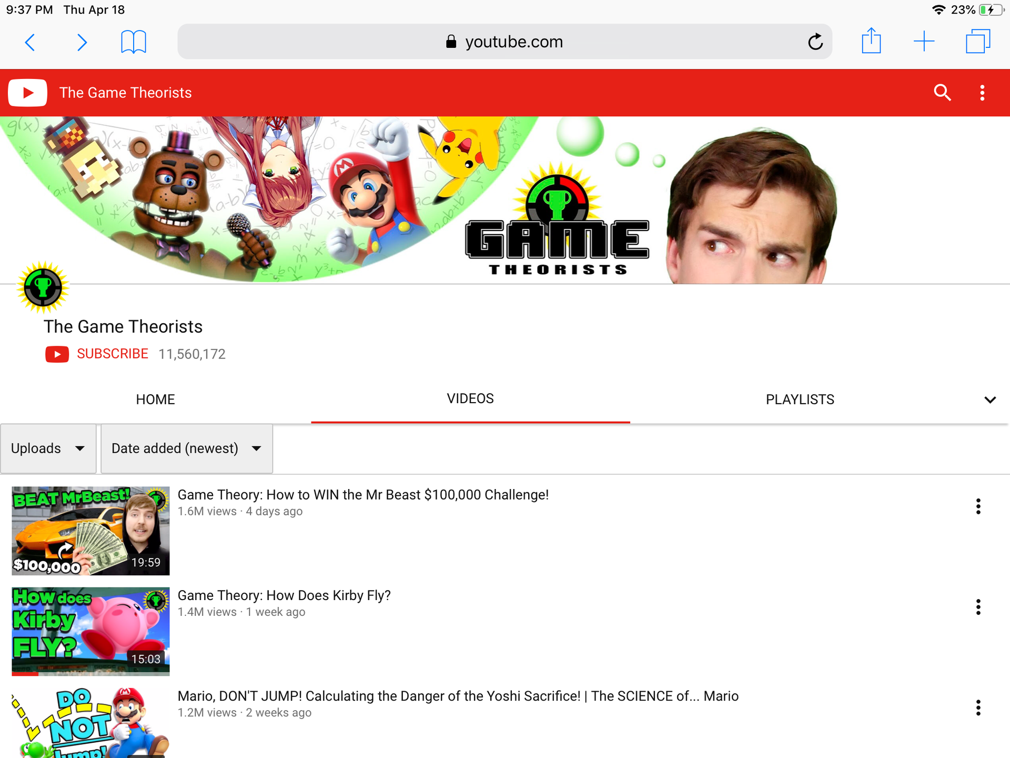Open options for Mario DON'T JUMP video

[x=978, y=707]
